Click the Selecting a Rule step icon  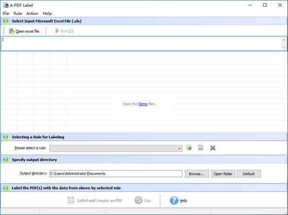[6, 137]
